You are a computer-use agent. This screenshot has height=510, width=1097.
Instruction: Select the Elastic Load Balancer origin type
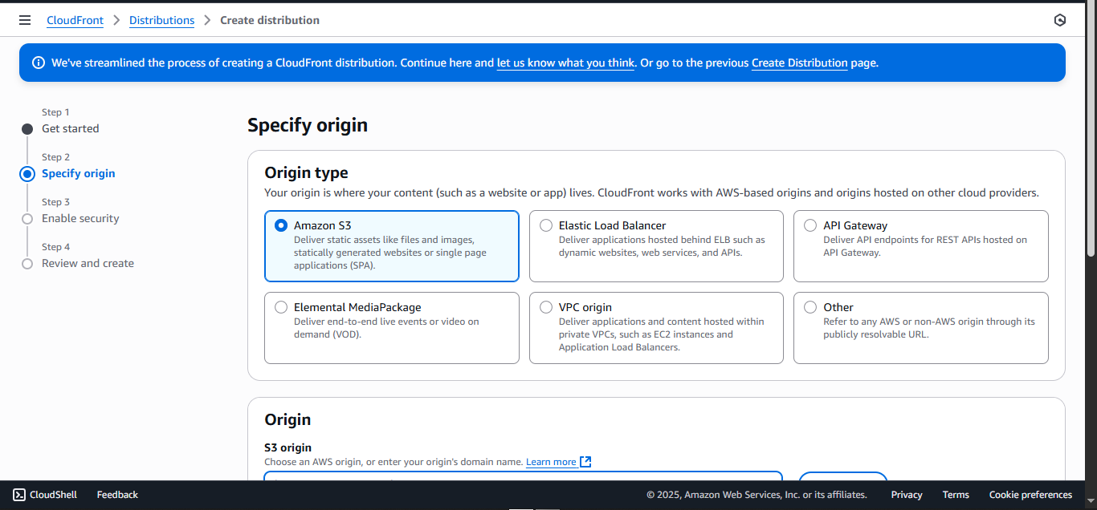click(546, 225)
